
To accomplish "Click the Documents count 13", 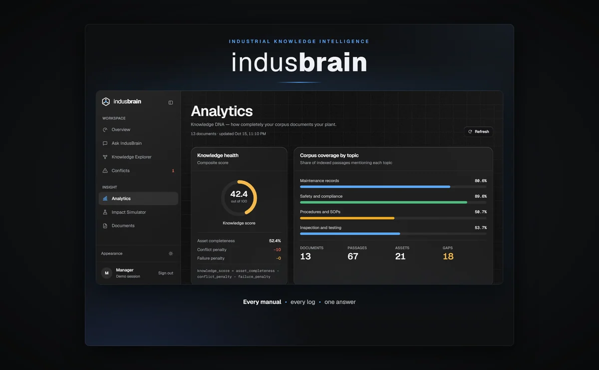I will (305, 256).
